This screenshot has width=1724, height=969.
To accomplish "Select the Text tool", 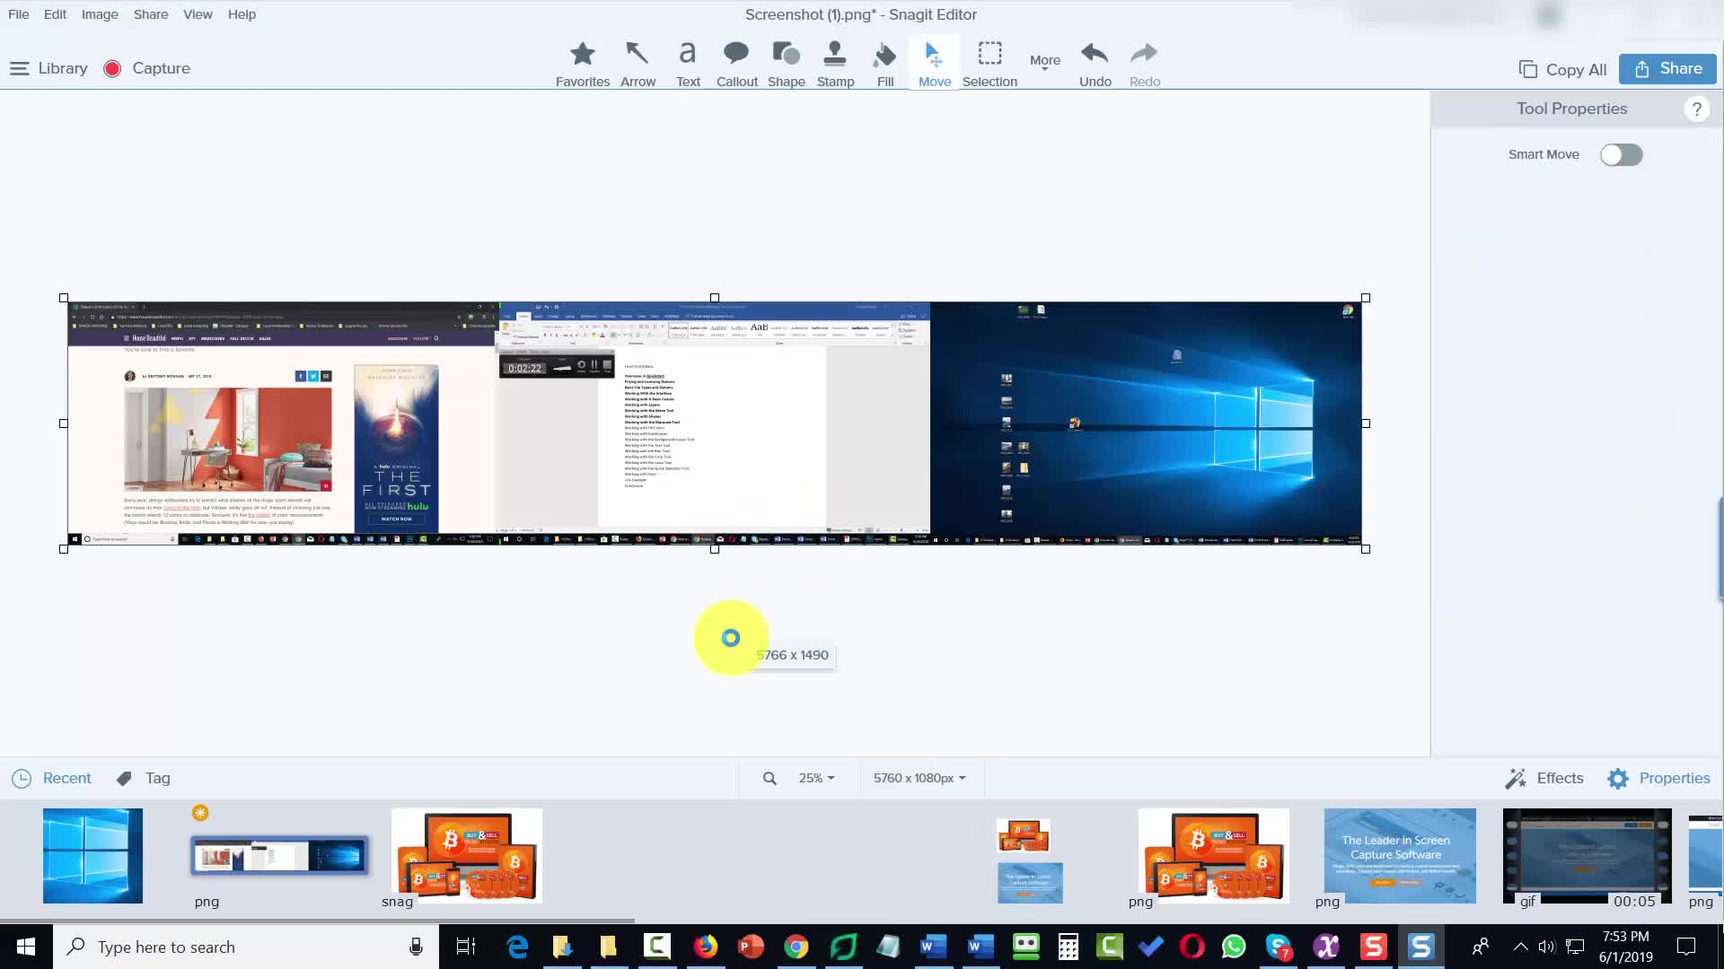I will click(x=688, y=65).
